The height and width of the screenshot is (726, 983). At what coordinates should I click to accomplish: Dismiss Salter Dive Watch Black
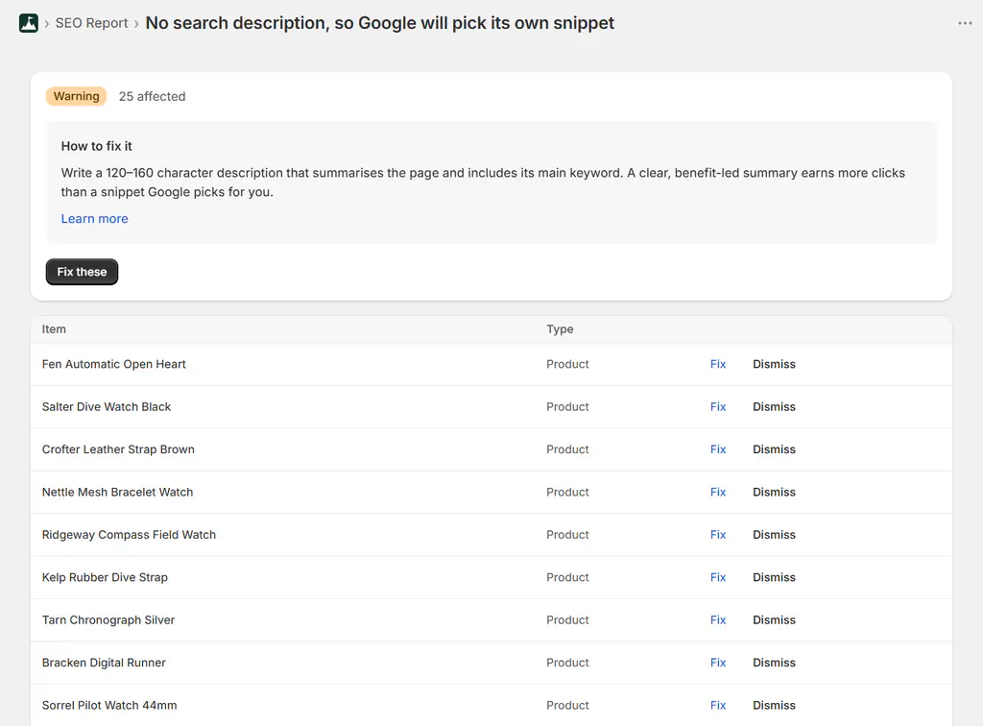click(774, 407)
